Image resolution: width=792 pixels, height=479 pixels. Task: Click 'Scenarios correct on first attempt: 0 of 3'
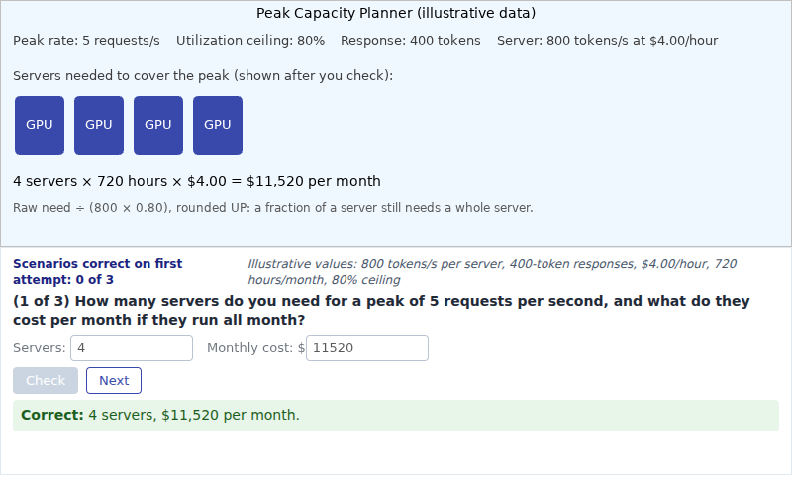coord(97,271)
